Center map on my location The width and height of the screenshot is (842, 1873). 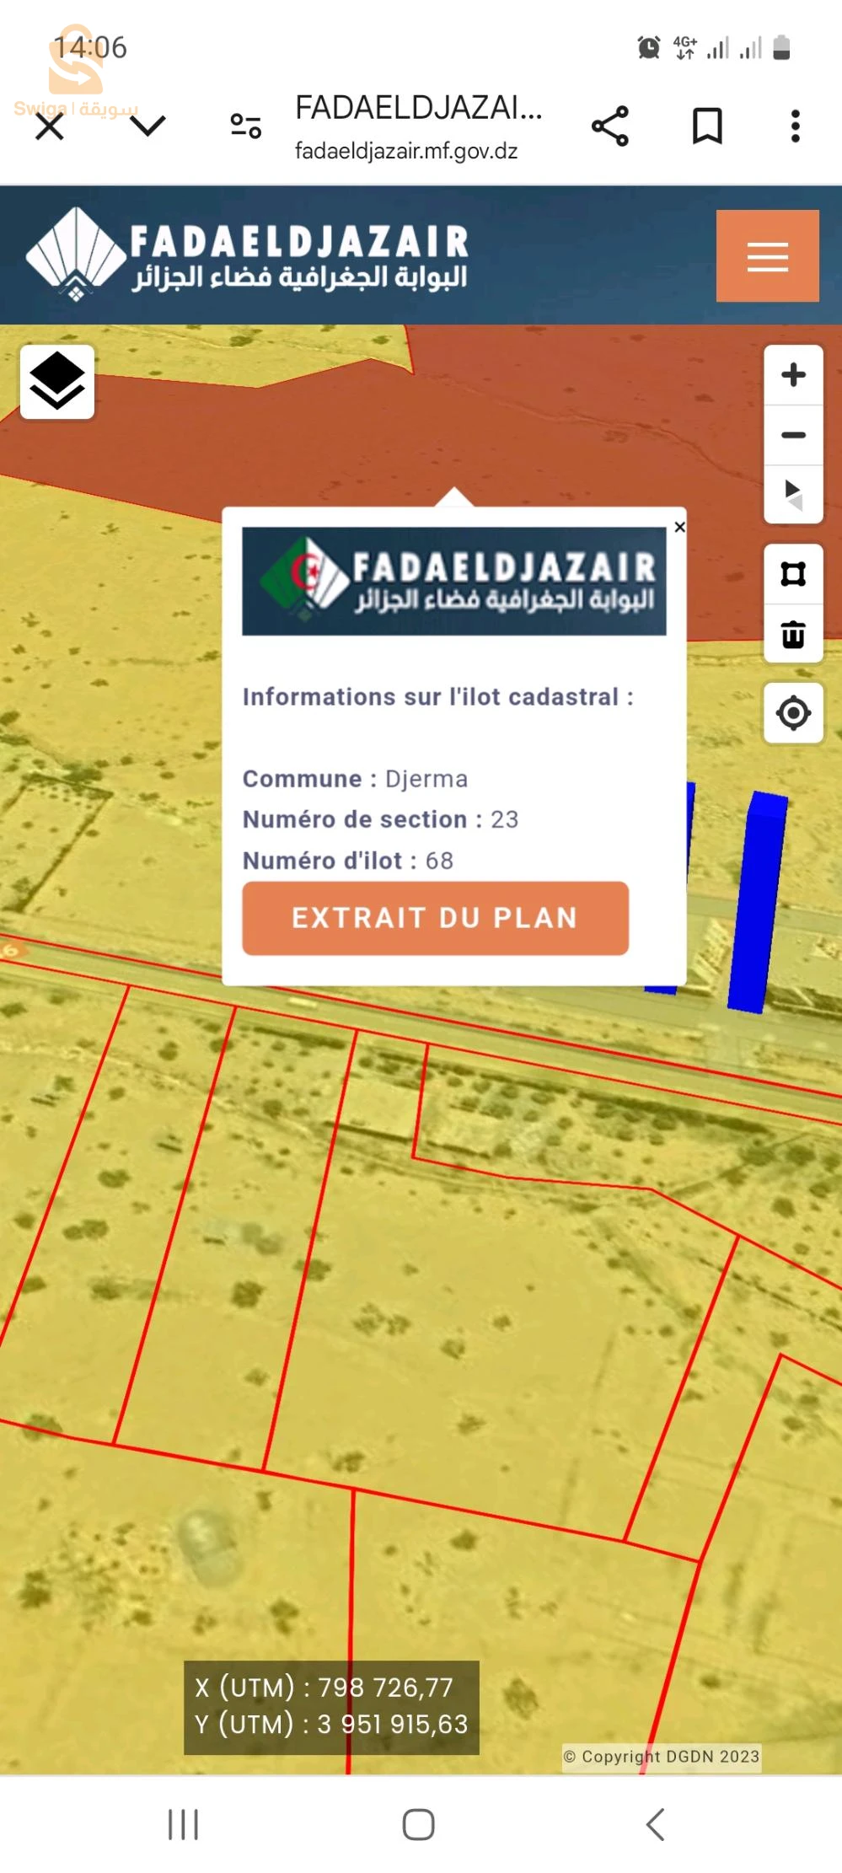pos(792,713)
